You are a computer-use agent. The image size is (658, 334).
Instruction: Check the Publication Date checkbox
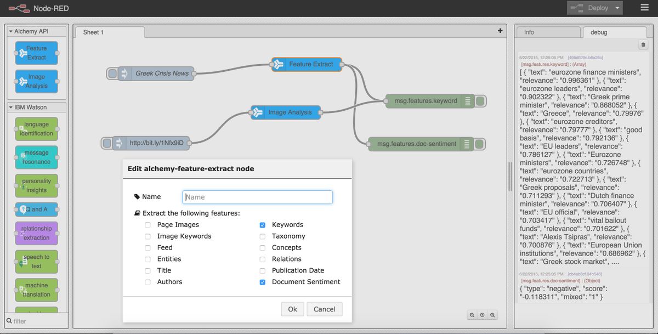coord(262,271)
